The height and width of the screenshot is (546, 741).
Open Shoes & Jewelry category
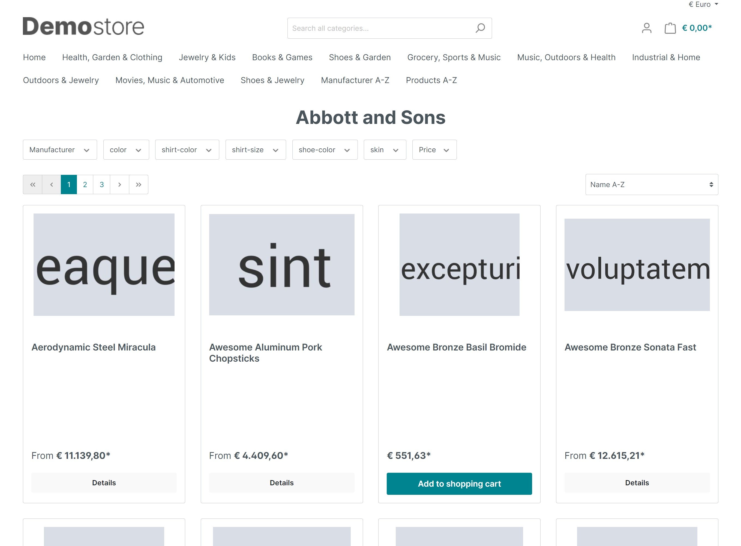click(272, 80)
